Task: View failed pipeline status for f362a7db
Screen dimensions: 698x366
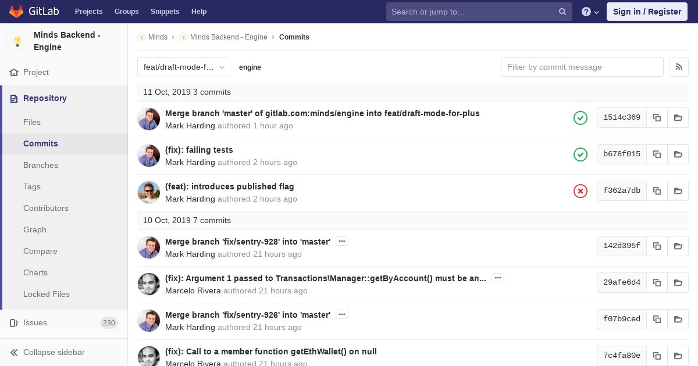Action: click(581, 191)
